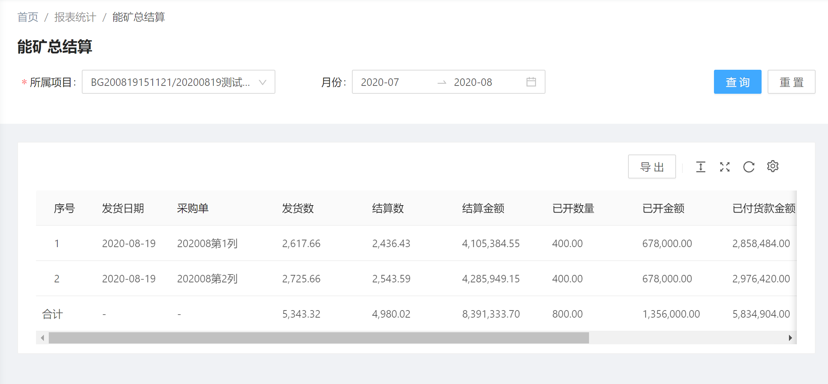Select the end month field 2020-08

point(473,82)
